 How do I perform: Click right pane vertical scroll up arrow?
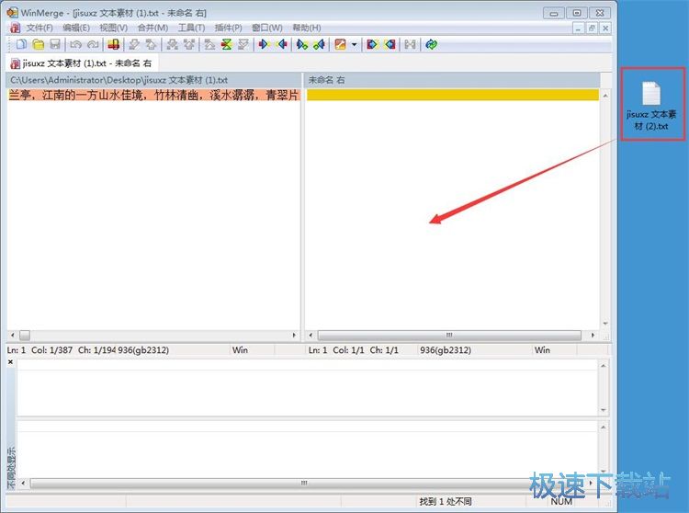point(605,96)
